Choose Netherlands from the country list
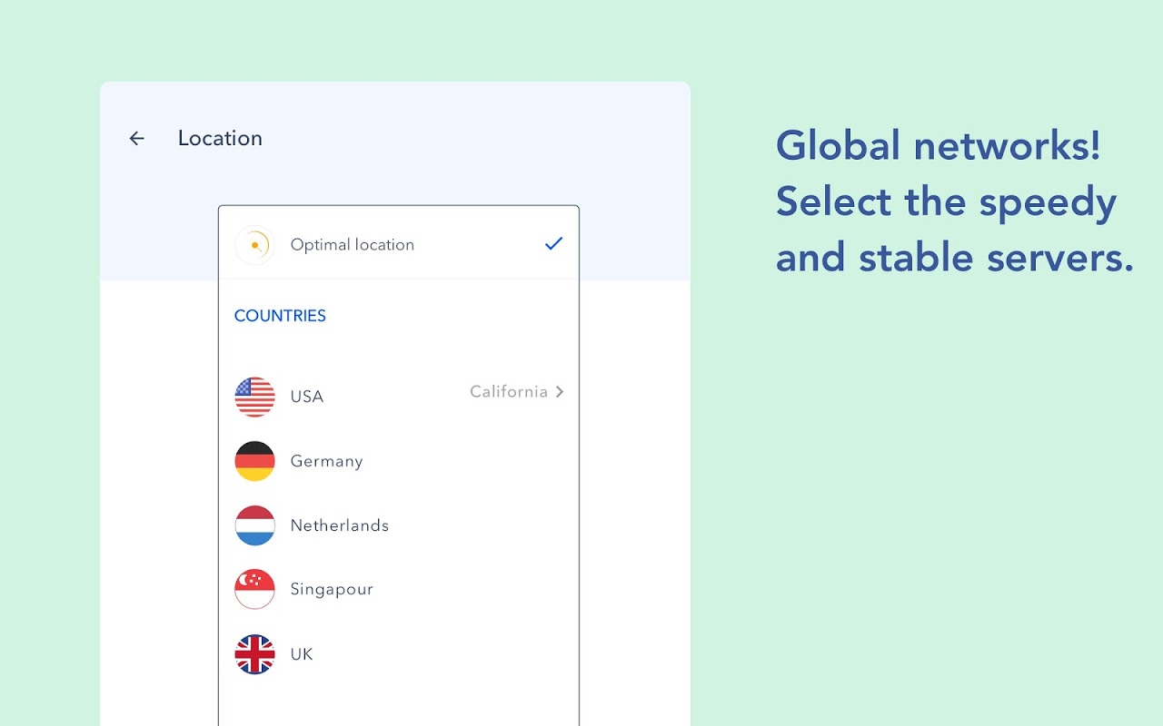 coord(399,525)
